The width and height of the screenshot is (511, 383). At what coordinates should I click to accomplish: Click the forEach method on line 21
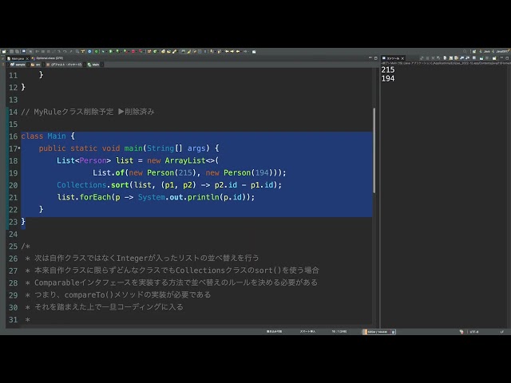click(x=95, y=197)
